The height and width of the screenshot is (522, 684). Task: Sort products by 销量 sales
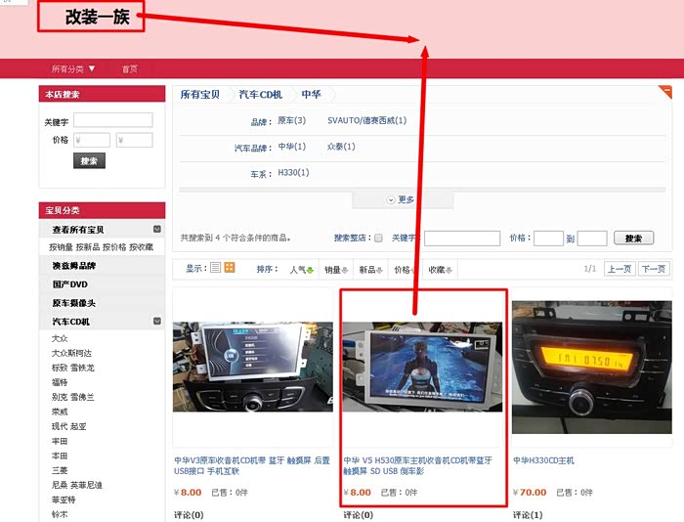click(336, 269)
